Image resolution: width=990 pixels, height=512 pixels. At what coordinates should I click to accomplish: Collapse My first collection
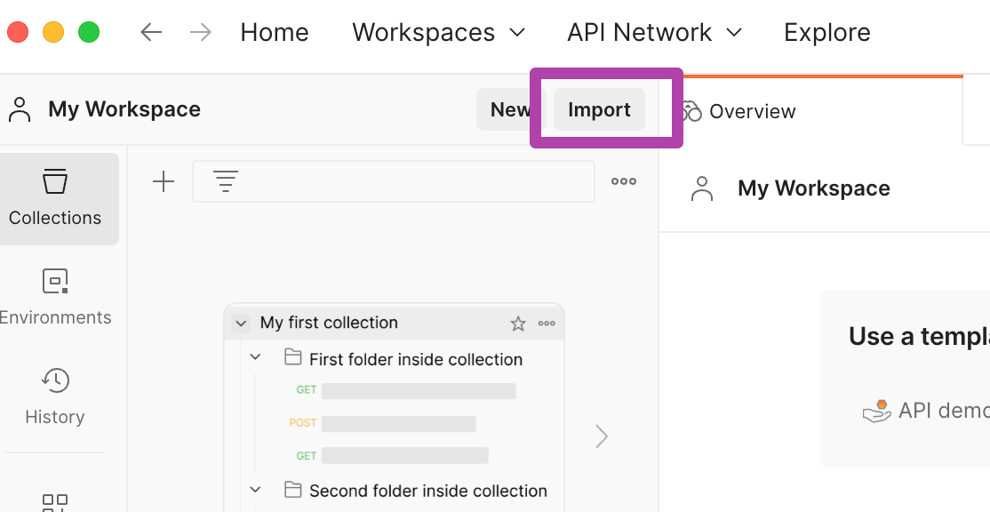click(241, 324)
